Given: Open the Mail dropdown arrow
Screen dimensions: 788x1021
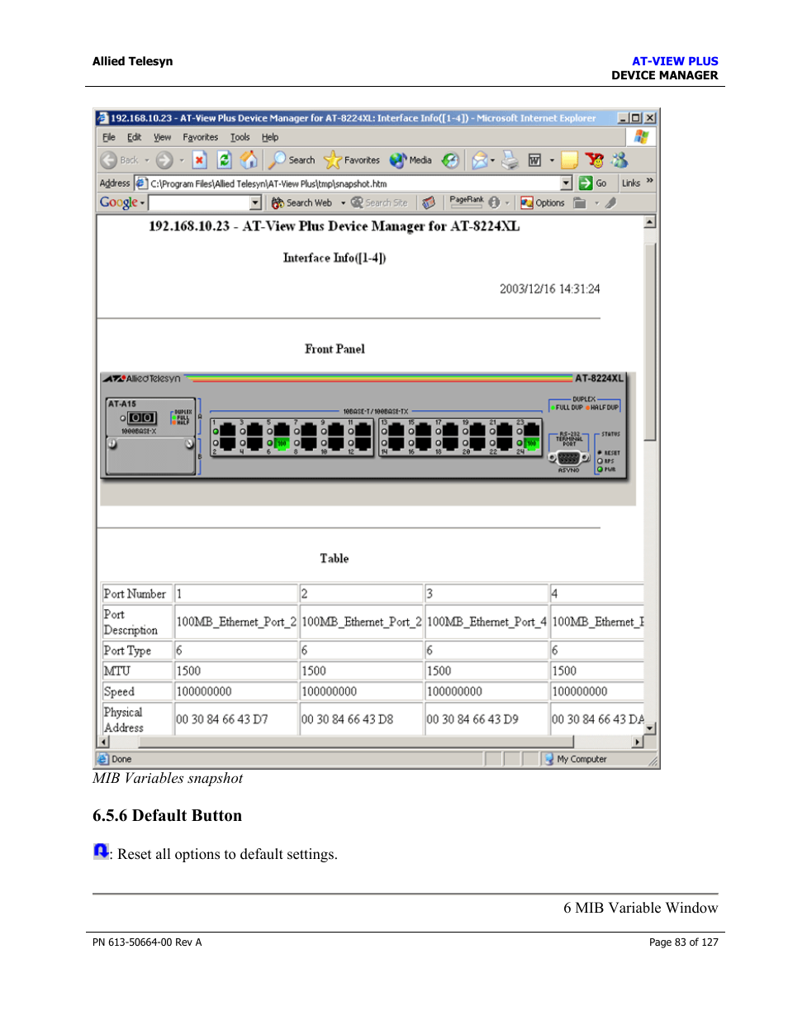Looking at the screenshot, I should pyautogui.click(x=493, y=160).
